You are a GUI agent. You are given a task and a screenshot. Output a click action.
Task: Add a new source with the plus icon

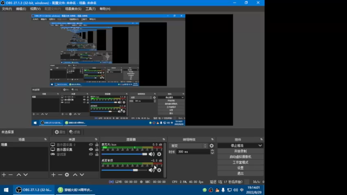[53, 175]
